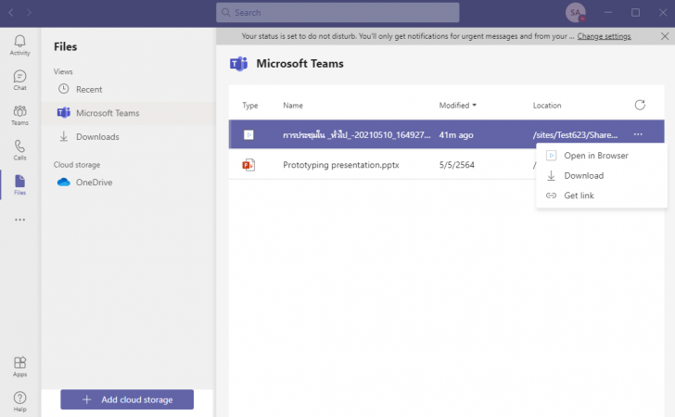The width and height of the screenshot is (675, 417).
Task: Sort by Type column header
Action: point(249,106)
